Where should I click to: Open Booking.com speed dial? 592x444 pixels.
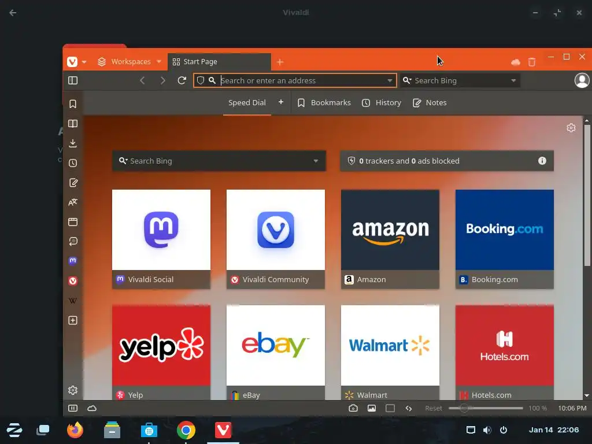pos(504,239)
